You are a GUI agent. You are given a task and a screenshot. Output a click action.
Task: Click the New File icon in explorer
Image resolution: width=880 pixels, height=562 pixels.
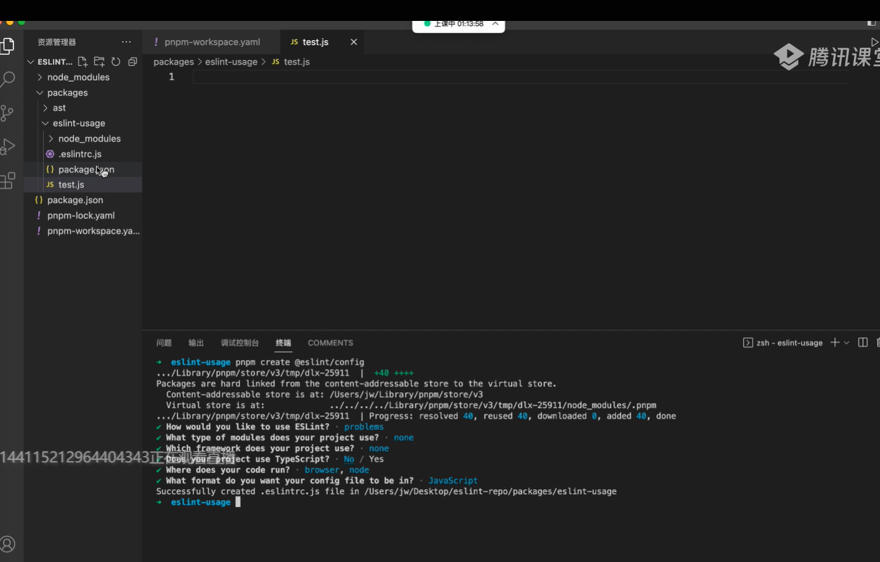tap(82, 62)
